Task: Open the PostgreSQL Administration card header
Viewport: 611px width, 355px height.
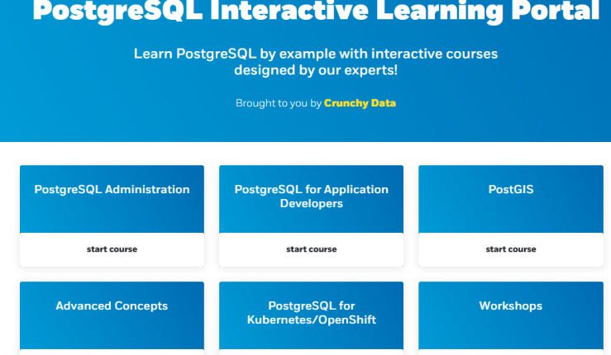Action: 112,199
